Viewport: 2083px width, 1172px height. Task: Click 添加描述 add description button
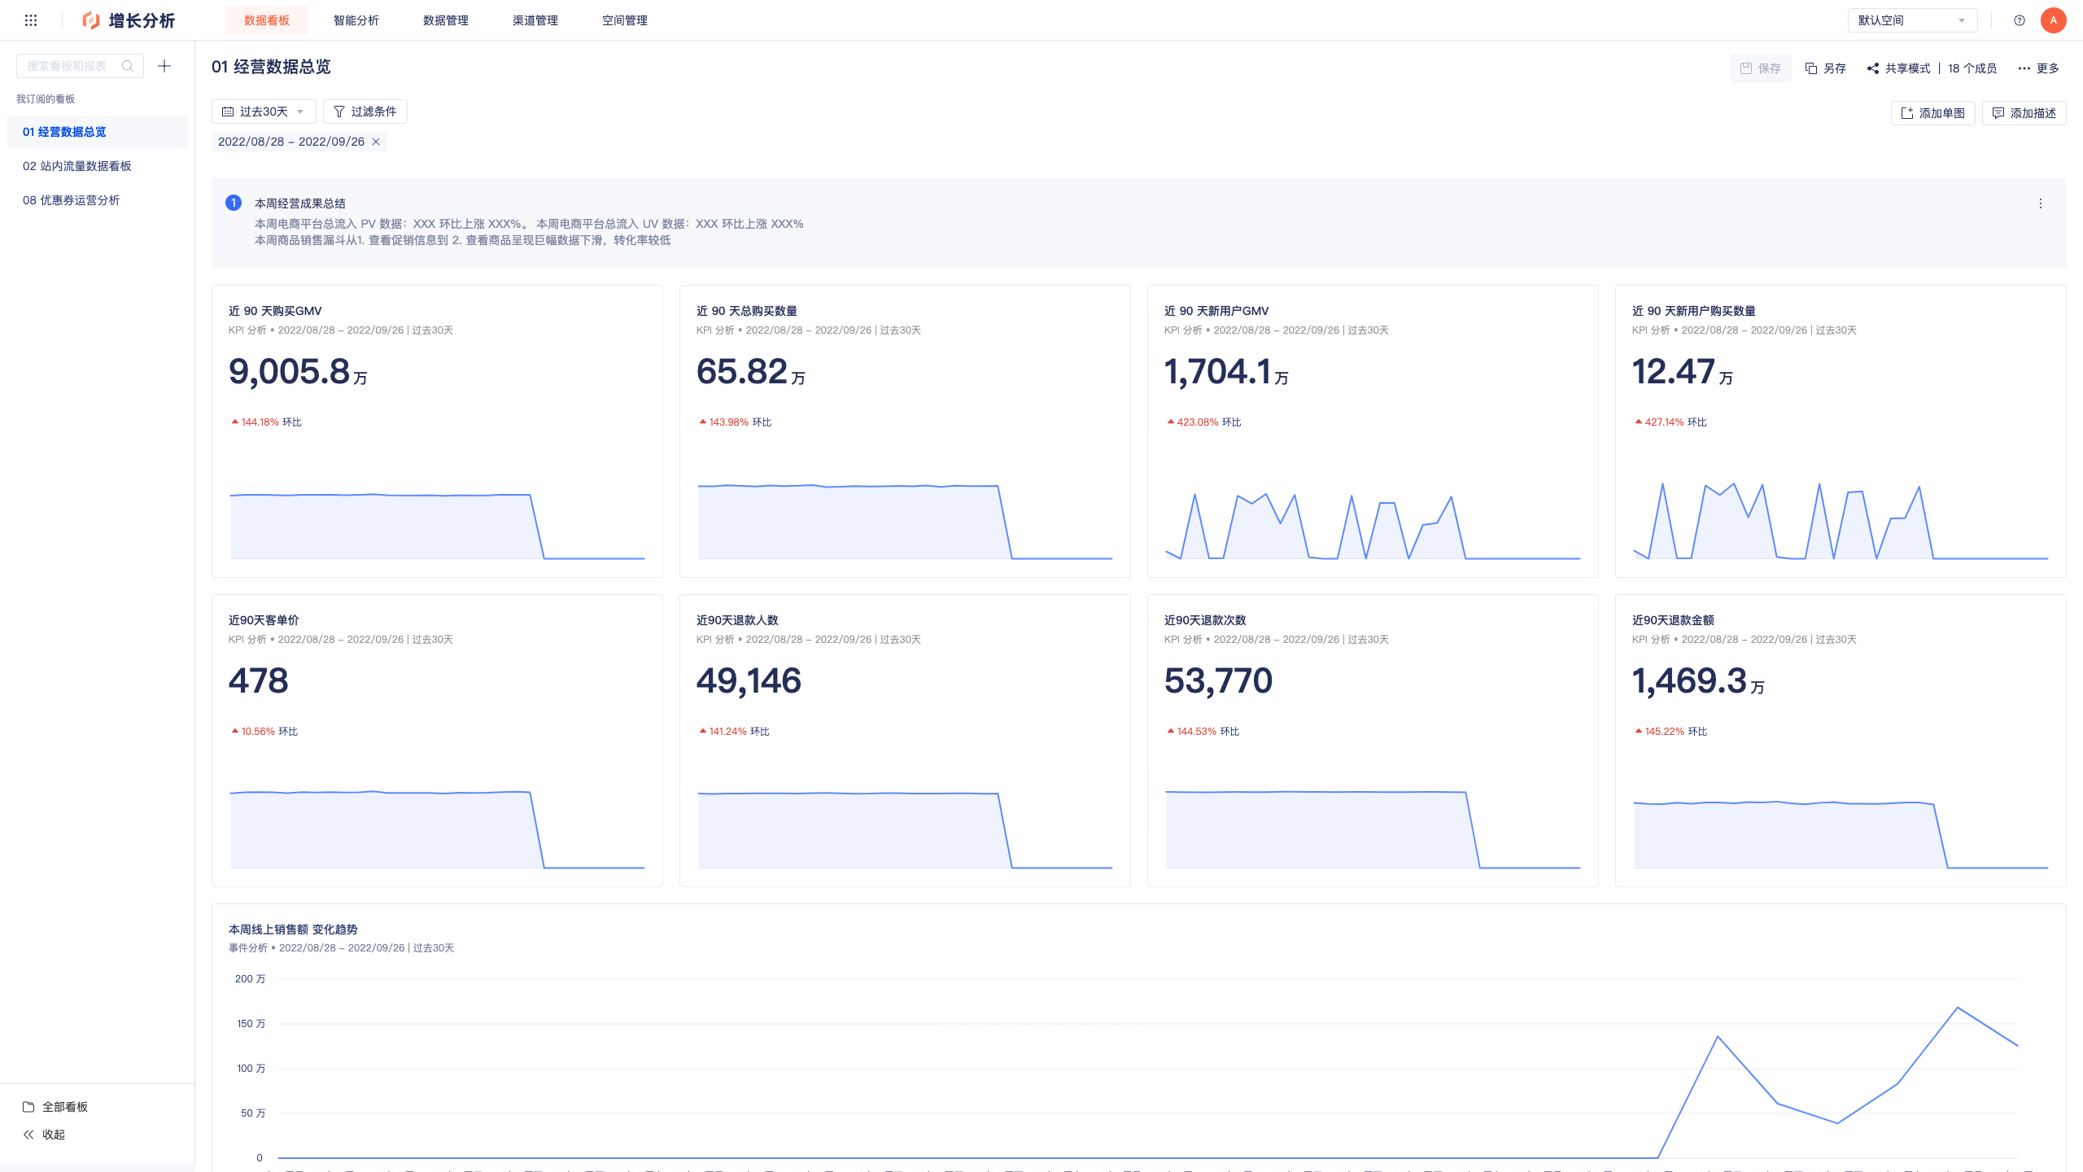point(2024,113)
